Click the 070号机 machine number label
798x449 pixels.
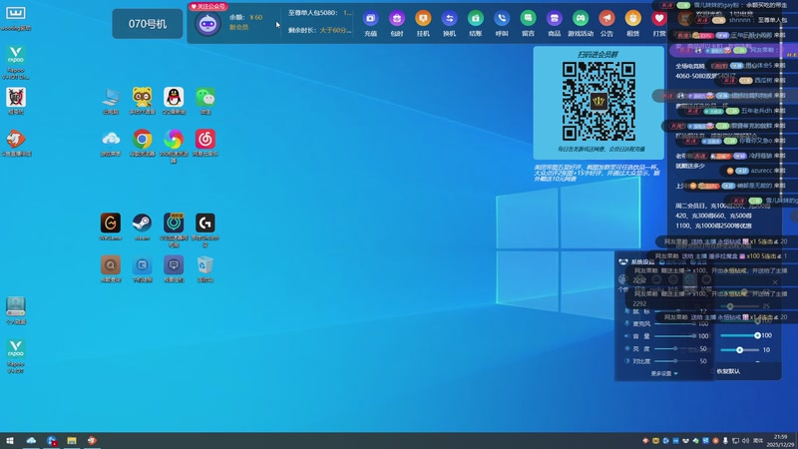(148, 24)
